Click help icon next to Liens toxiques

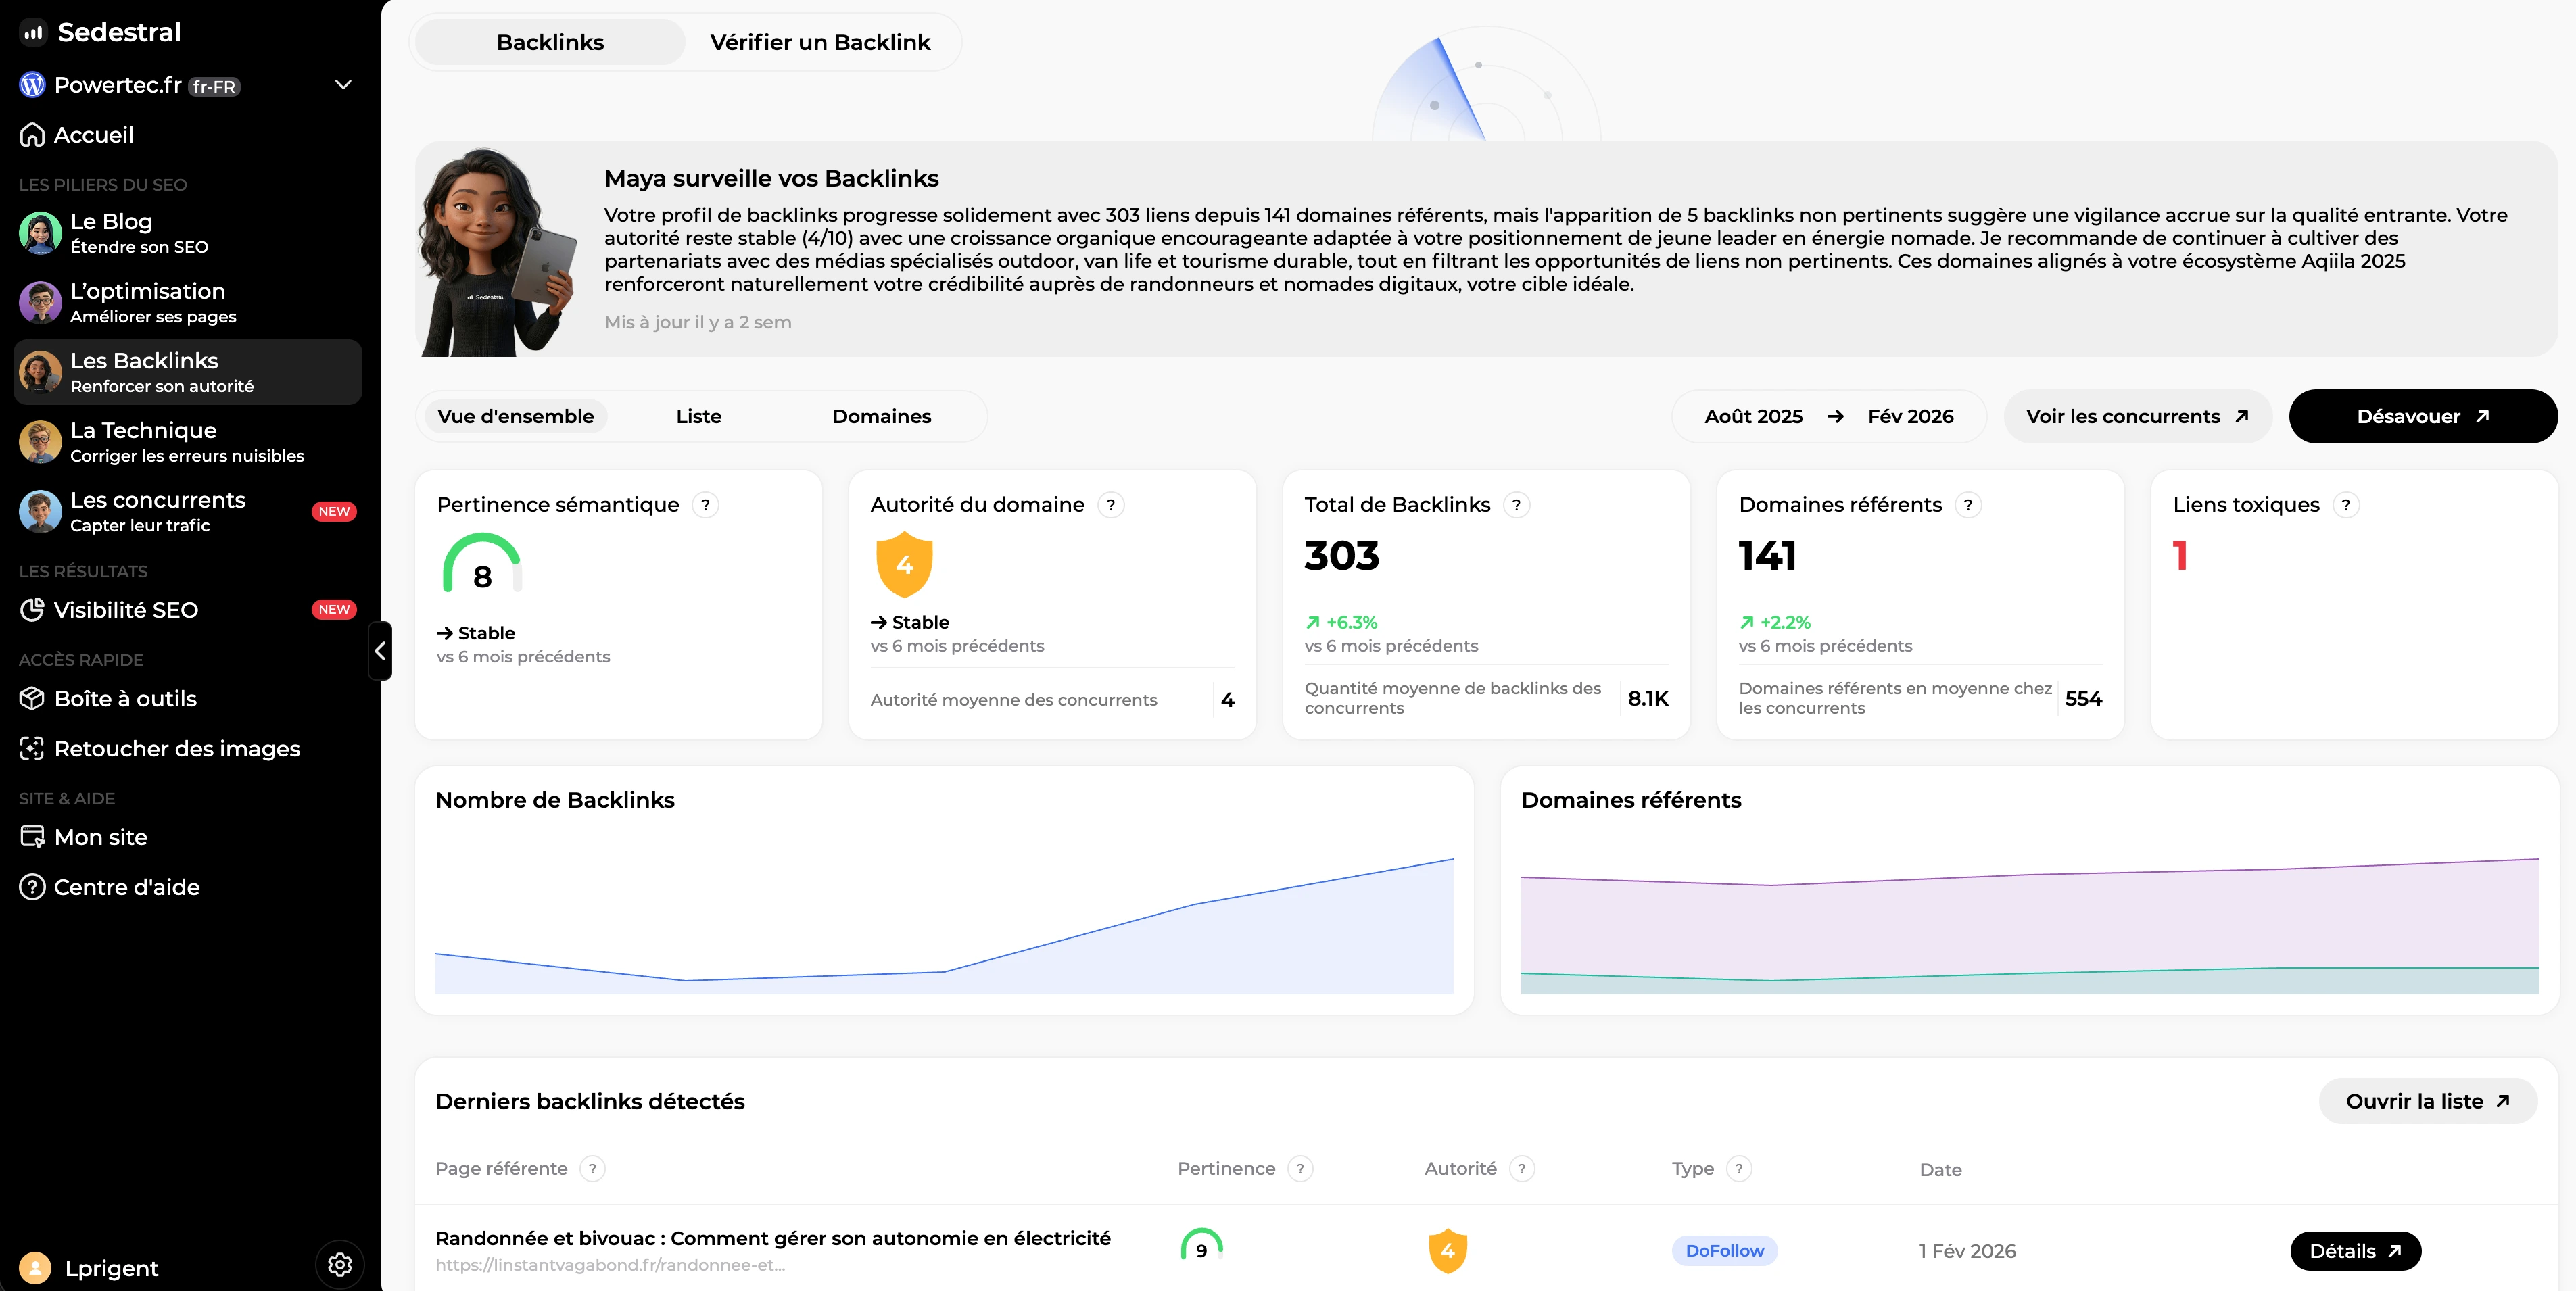coord(2345,505)
